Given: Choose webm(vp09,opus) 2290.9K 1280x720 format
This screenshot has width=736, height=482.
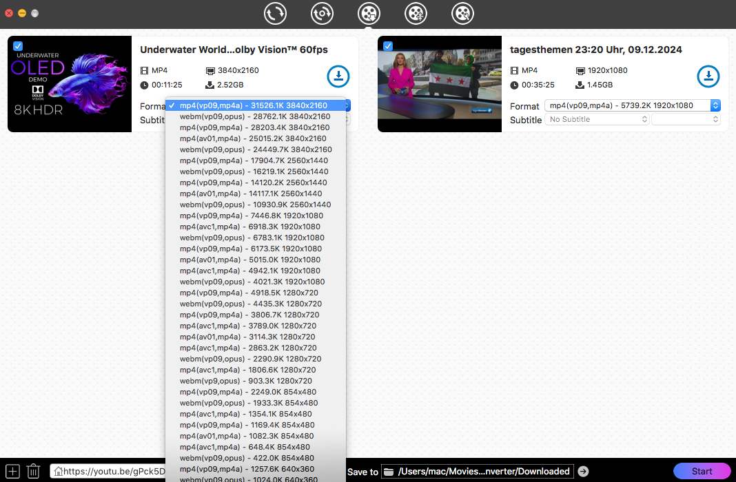Looking at the screenshot, I should point(256,359).
